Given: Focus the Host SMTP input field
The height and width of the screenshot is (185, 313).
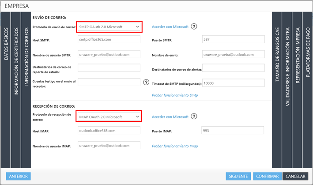Looking at the screenshot, I should click(x=109, y=40).
